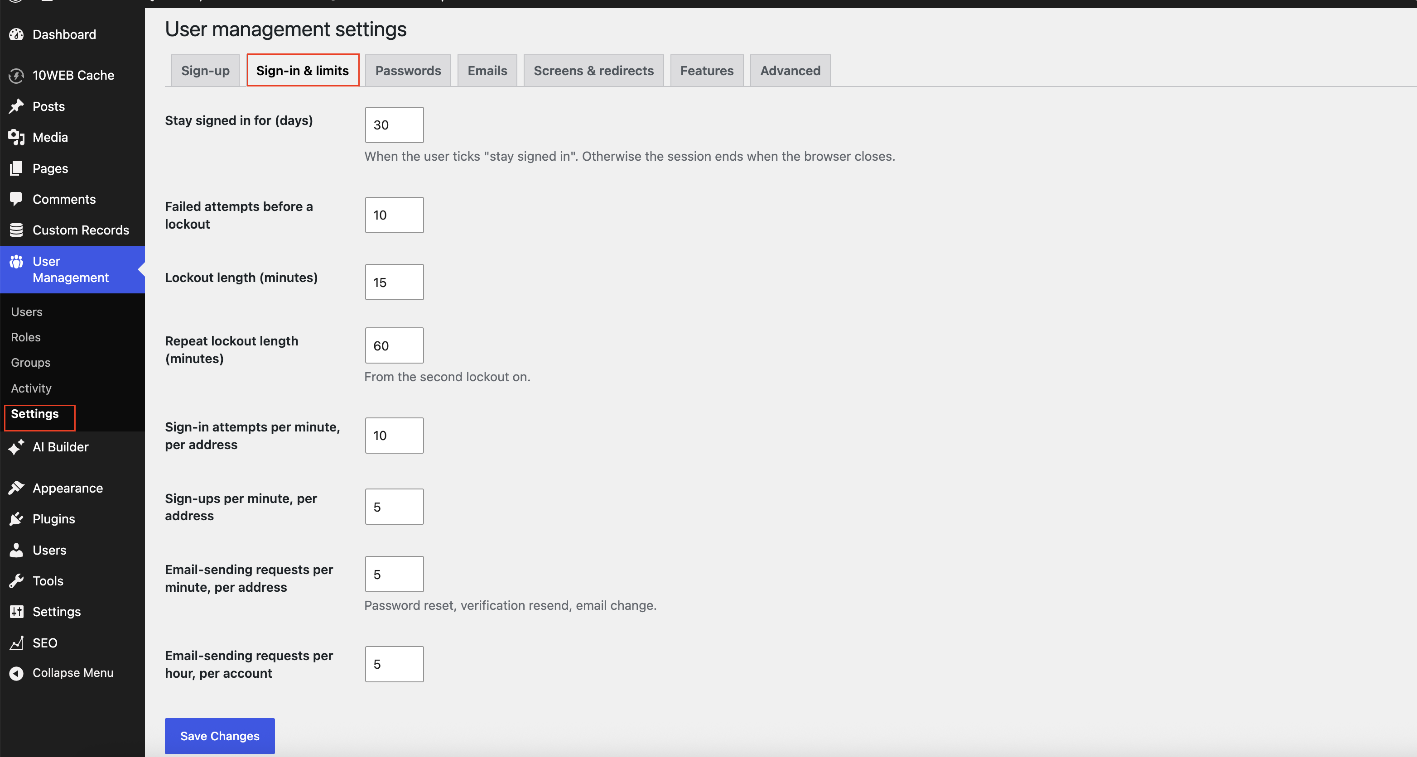This screenshot has width=1417, height=757.
Task: Select the Sign-in & limits tab
Action: tap(303, 70)
